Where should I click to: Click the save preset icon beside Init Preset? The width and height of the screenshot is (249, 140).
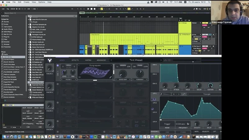(x=166, y=60)
